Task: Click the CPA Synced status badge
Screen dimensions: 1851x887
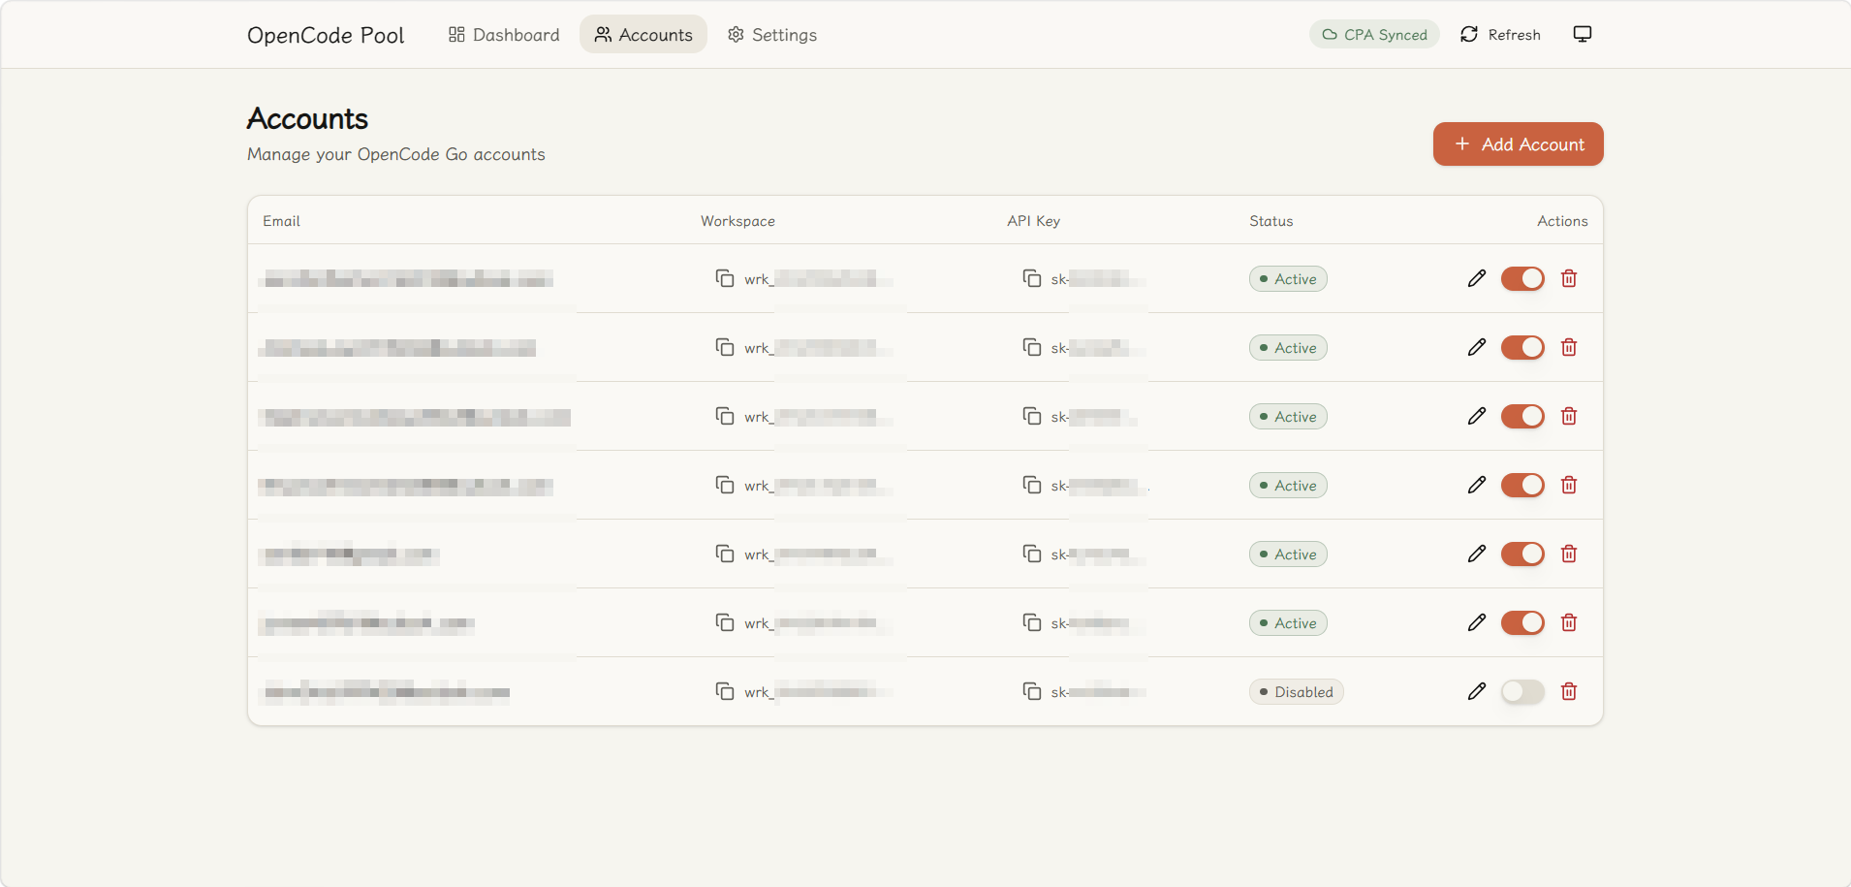Action: (1374, 35)
